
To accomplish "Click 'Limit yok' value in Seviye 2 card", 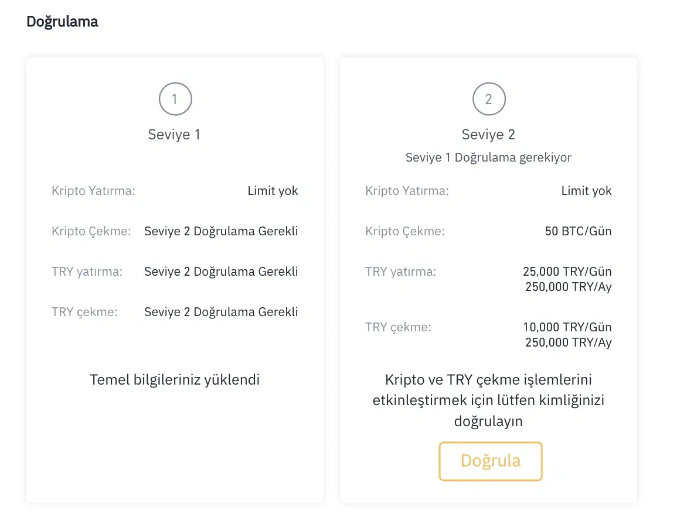I will [586, 191].
